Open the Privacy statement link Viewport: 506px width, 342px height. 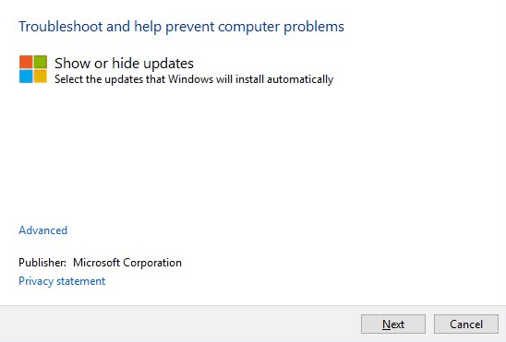click(x=62, y=281)
